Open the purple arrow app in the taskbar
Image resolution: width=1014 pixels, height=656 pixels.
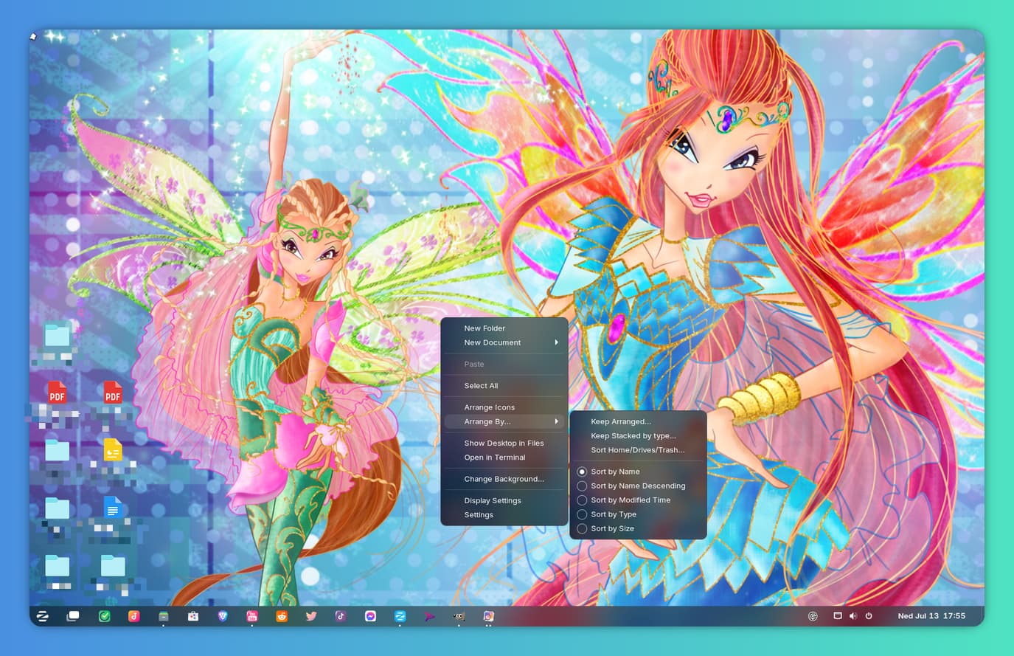pyautogui.click(x=429, y=616)
